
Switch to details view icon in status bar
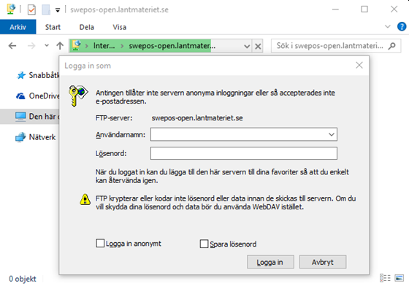tap(385, 278)
